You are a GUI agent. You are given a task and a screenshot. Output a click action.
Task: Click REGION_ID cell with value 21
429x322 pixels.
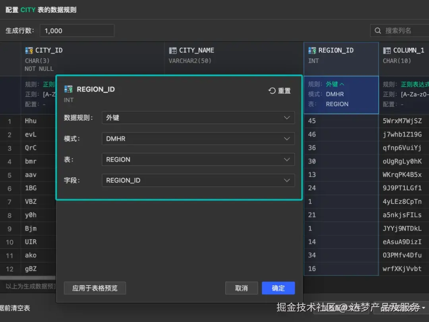tap(341, 215)
